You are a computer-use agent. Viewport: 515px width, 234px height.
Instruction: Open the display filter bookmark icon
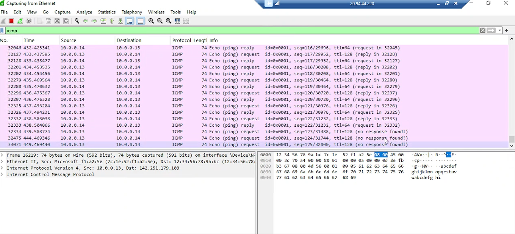click(x=2, y=31)
